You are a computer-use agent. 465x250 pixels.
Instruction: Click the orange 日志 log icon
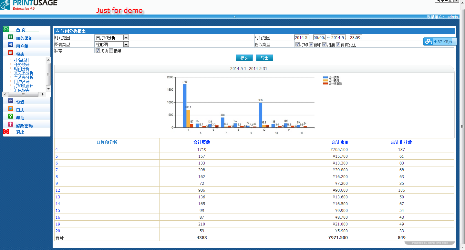click(10, 109)
